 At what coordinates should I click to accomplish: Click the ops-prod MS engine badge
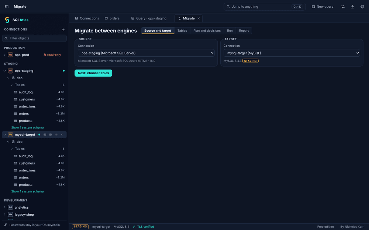(10, 55)
